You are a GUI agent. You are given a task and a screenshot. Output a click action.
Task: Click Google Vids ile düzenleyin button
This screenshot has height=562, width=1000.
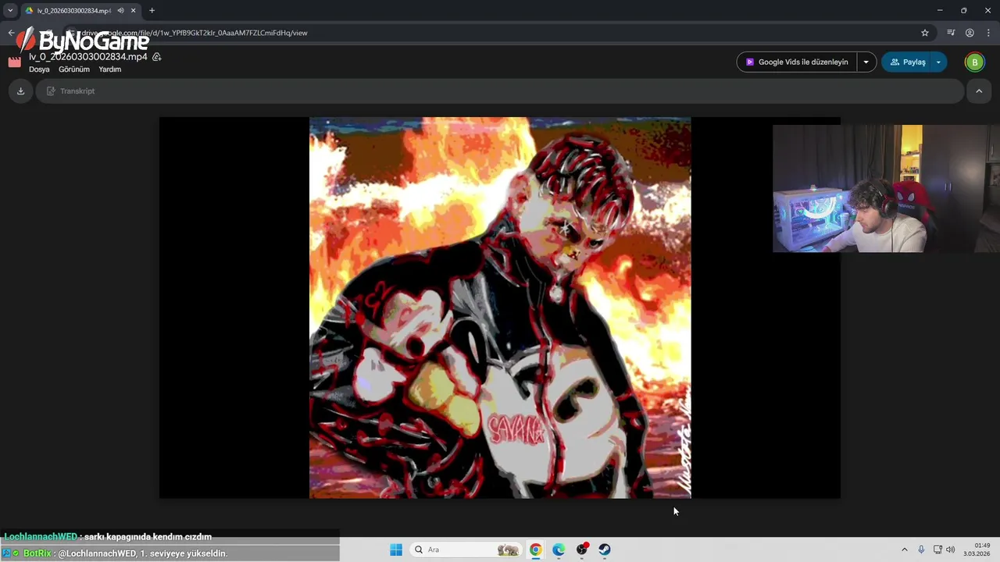coord(796,62)
